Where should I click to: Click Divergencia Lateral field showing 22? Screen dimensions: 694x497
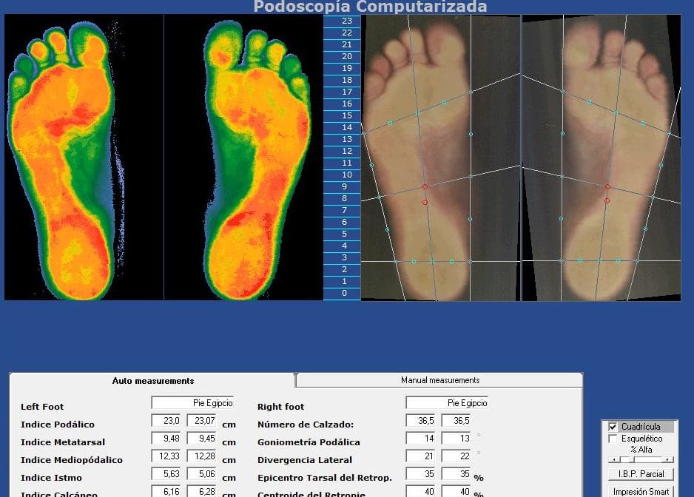pos(455,456)
